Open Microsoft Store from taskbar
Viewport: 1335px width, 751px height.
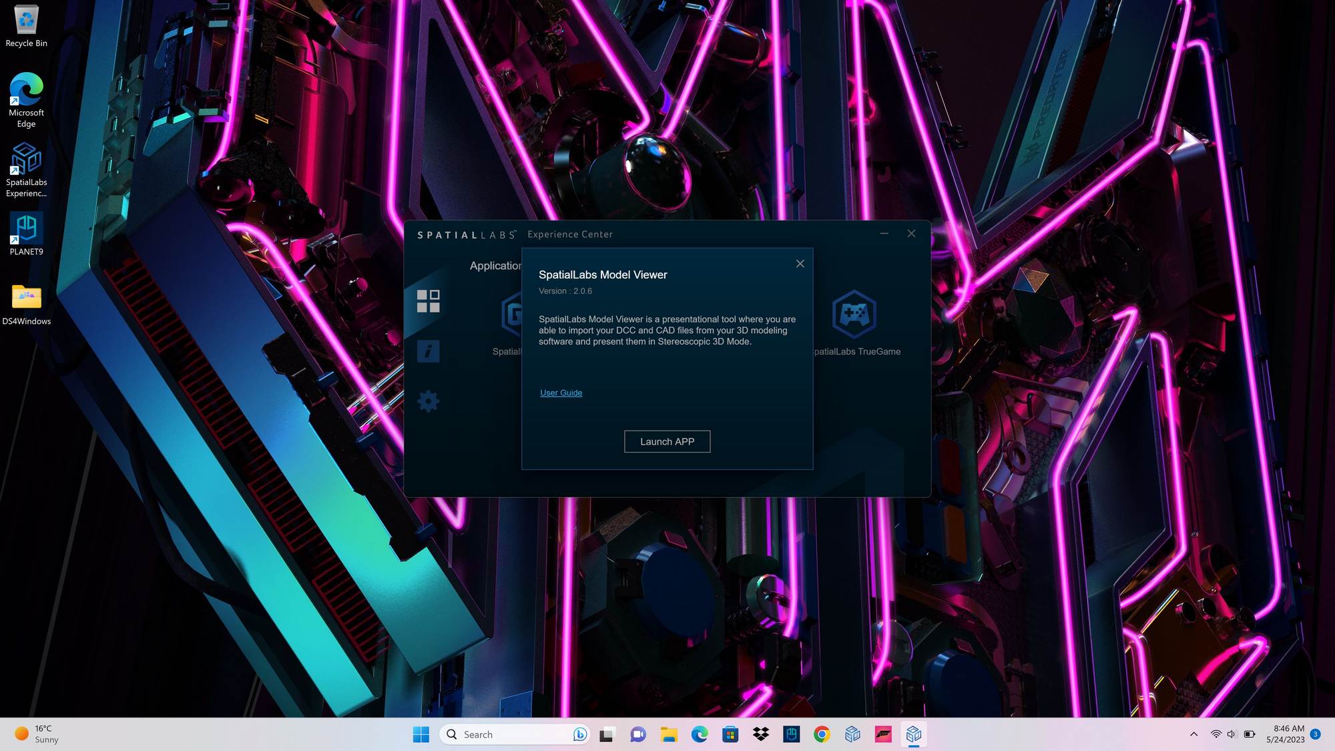tap(730, 734)
